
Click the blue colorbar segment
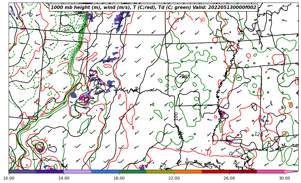coord(105,171)
